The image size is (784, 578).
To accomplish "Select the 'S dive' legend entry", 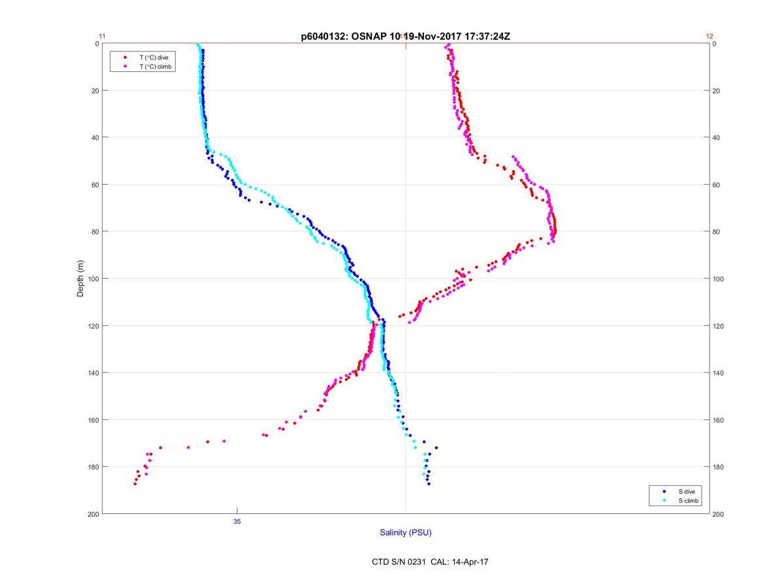I will pos(687,490).
